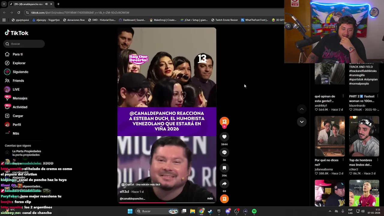View site information icon in address bar

click(x=27, y=13)
